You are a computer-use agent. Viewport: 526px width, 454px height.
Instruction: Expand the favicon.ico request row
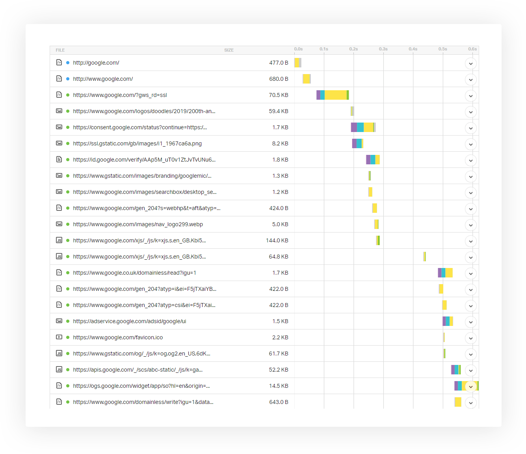click(x=471, y=338)
